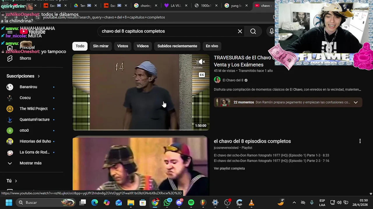Open File Explorer from the taskbar
373x209 pixels.
point(131,203)
